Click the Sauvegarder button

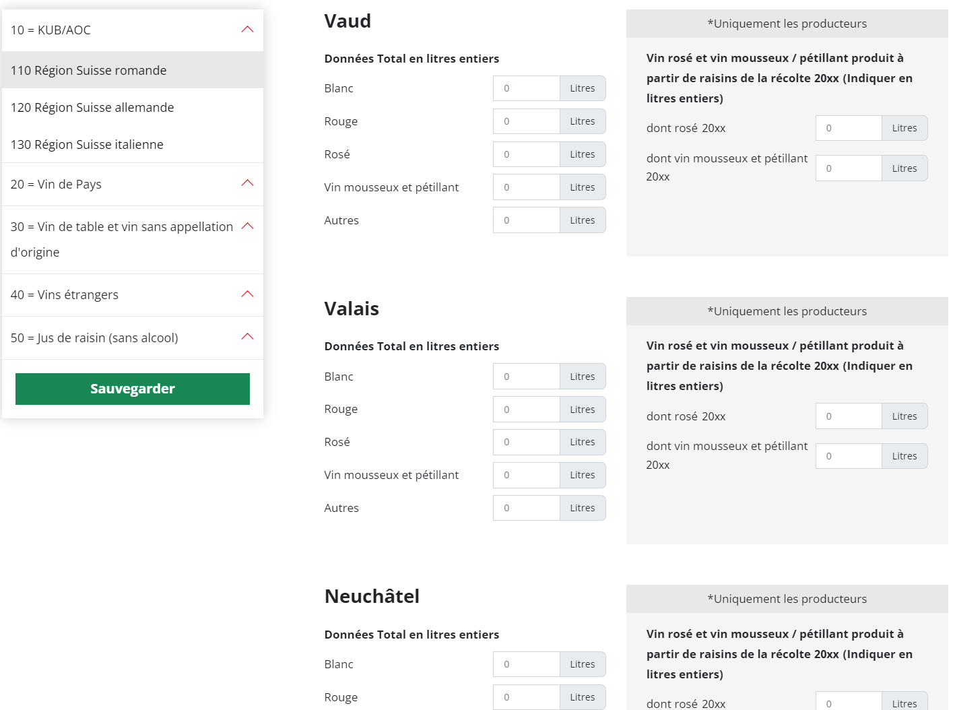tap(133, 389)
